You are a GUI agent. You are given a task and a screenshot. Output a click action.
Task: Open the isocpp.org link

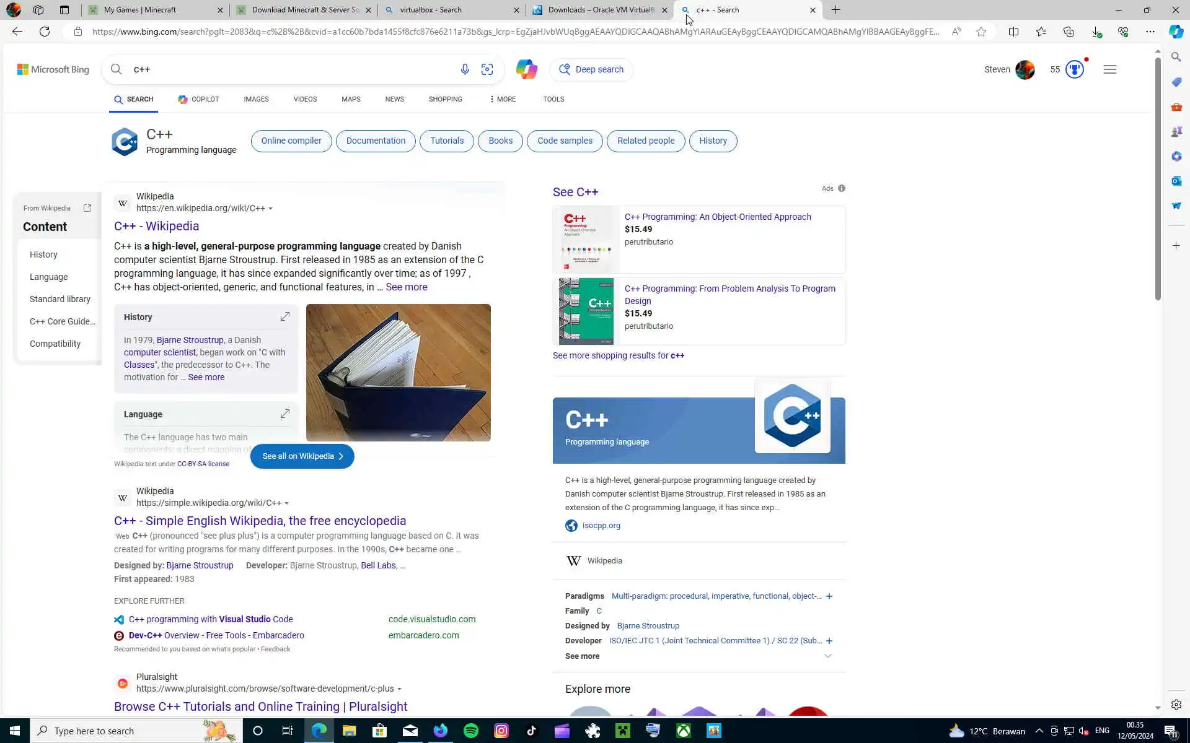[601, 526]
